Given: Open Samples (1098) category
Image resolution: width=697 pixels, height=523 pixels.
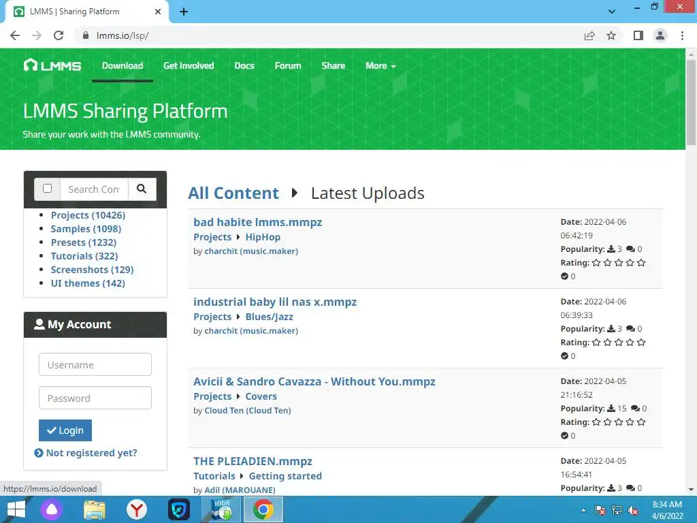Looking at the screenshot, I should pos(86,229).
